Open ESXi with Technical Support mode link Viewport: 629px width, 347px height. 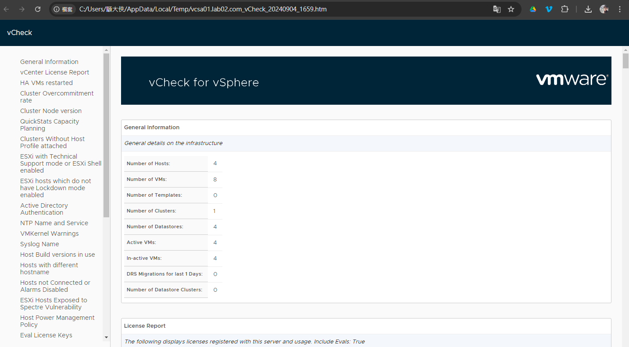[x=61, y=163]
